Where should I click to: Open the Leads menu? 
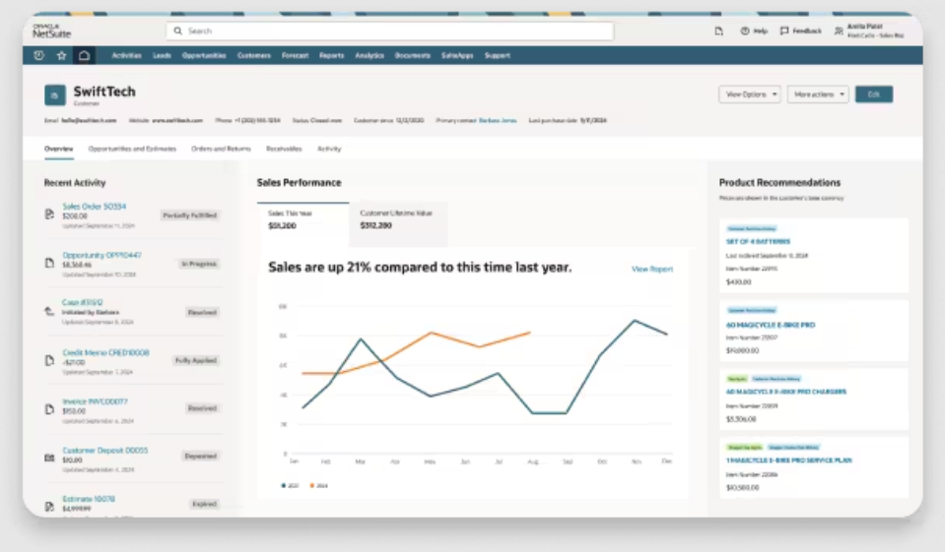click(162, 55)
